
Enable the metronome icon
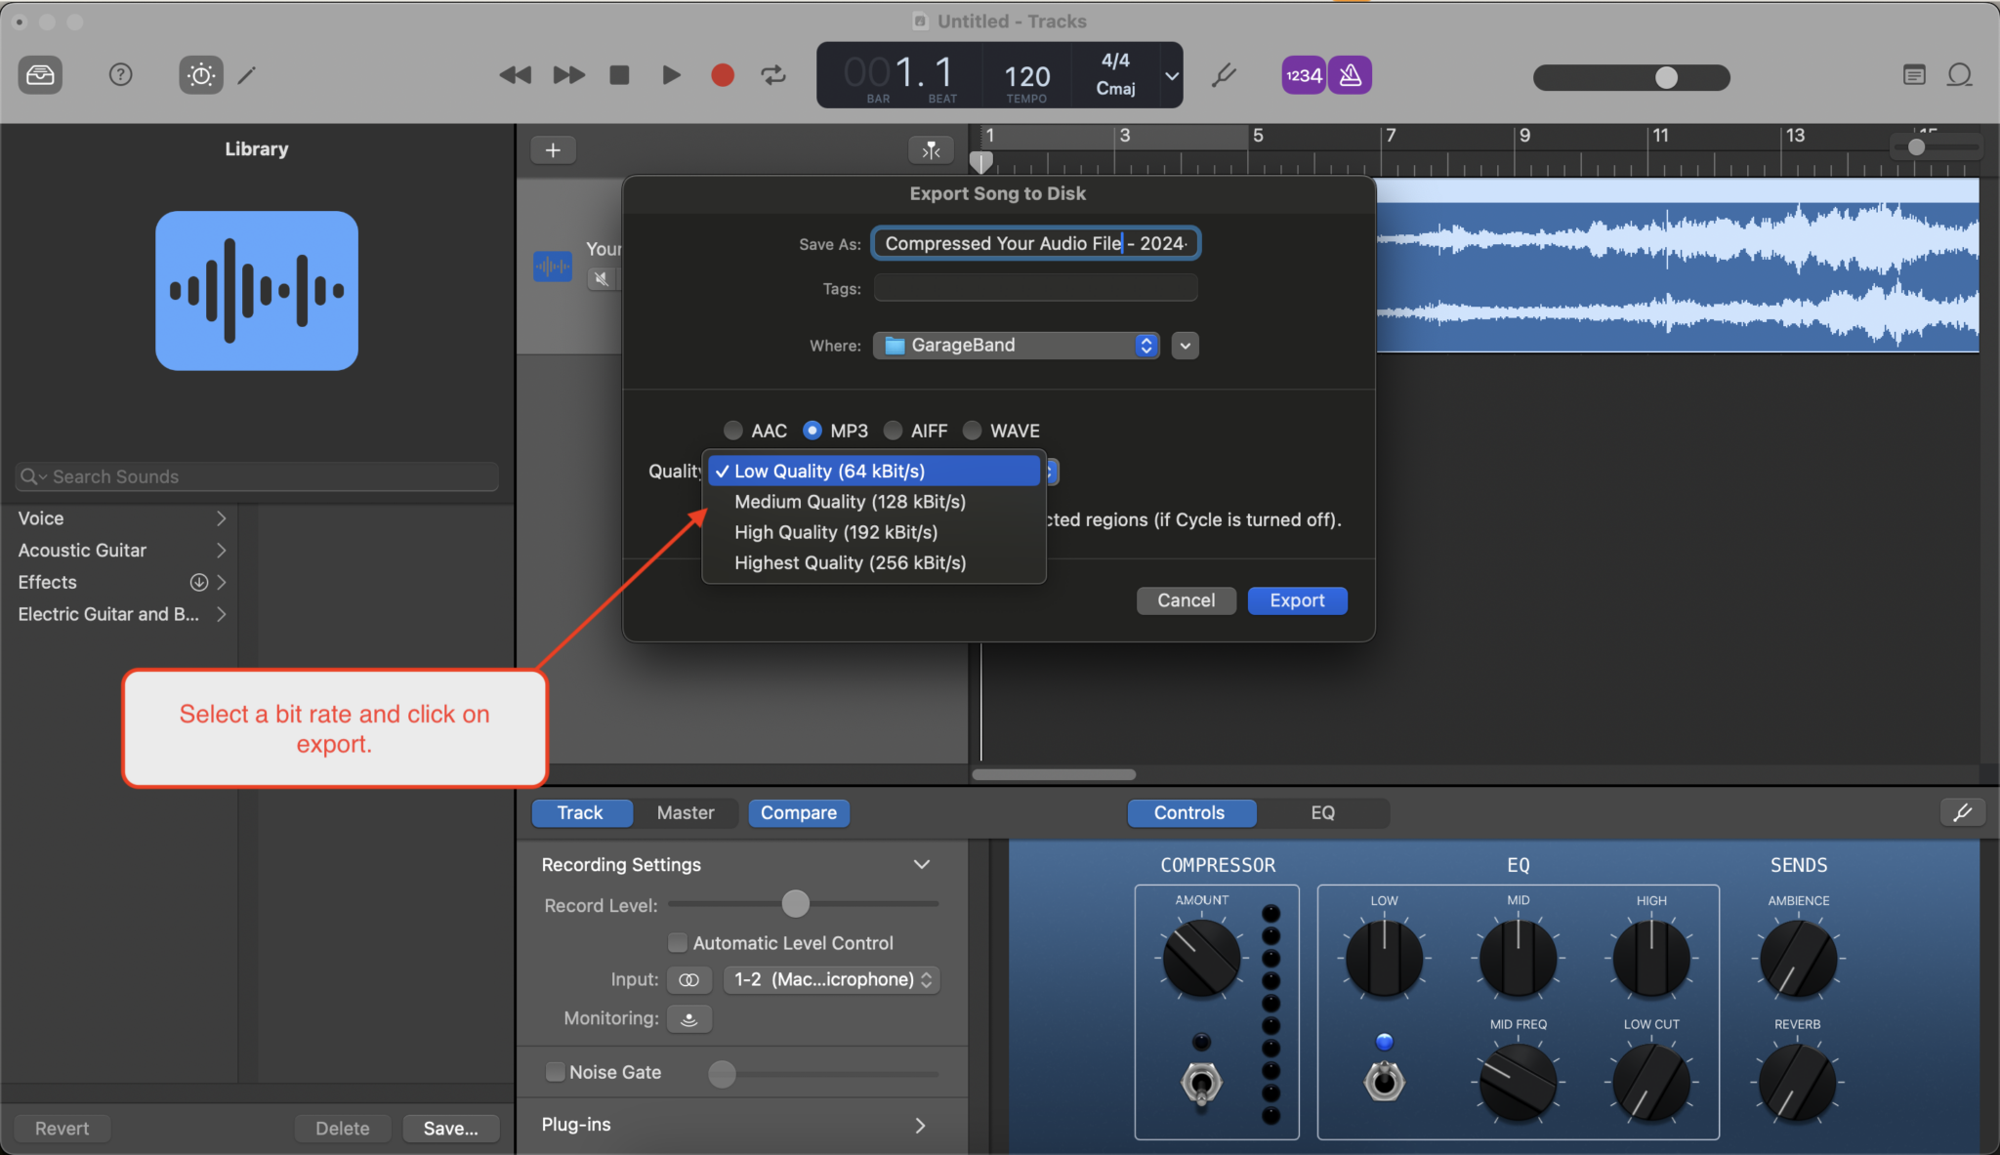pos(1349,74)
